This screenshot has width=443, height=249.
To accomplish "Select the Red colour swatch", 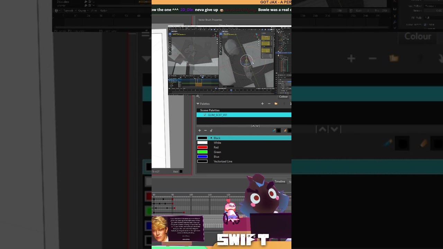I will coord(202,147).
